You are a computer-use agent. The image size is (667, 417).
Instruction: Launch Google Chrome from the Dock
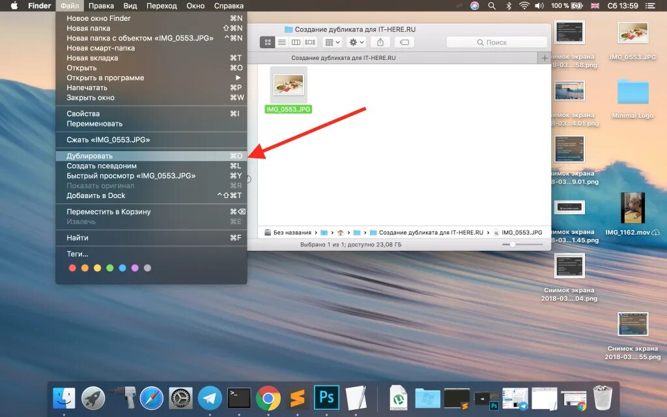point(268,399)
